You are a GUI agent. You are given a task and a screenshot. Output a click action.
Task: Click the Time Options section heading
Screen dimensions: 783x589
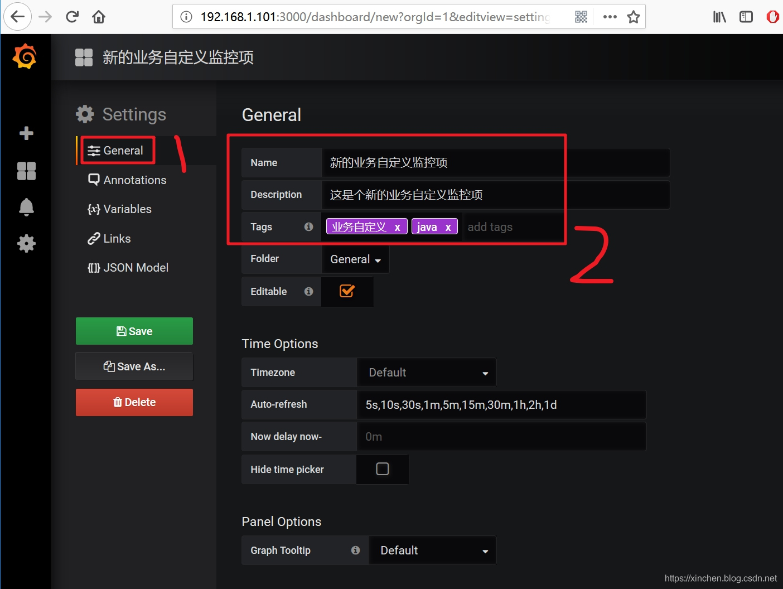click(280, 344)
